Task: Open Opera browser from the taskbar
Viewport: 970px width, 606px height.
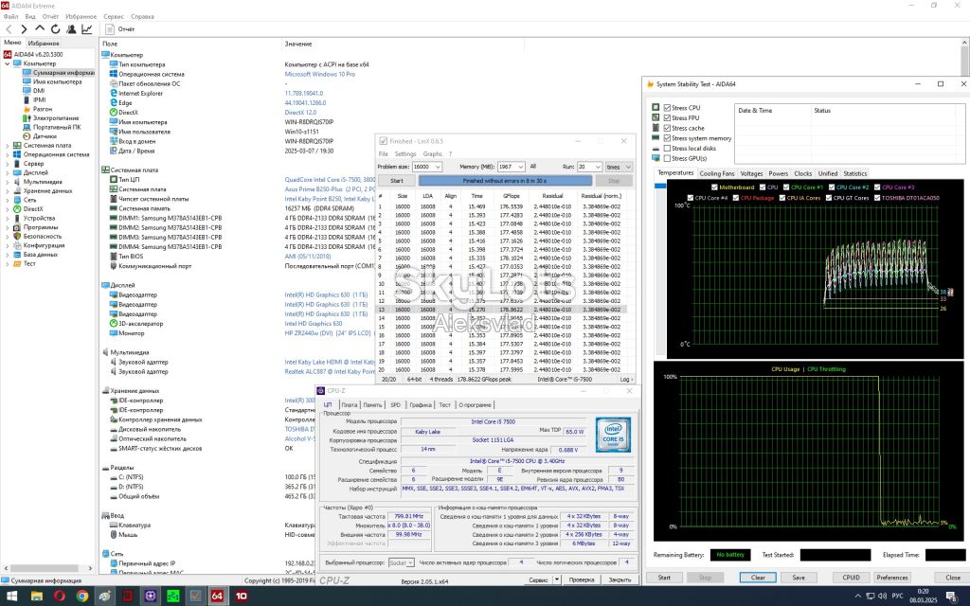Action: (x=60, y=597)
